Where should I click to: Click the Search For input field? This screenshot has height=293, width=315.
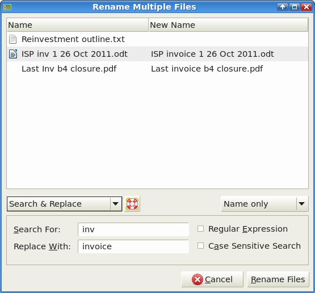(x=133, y=229)
